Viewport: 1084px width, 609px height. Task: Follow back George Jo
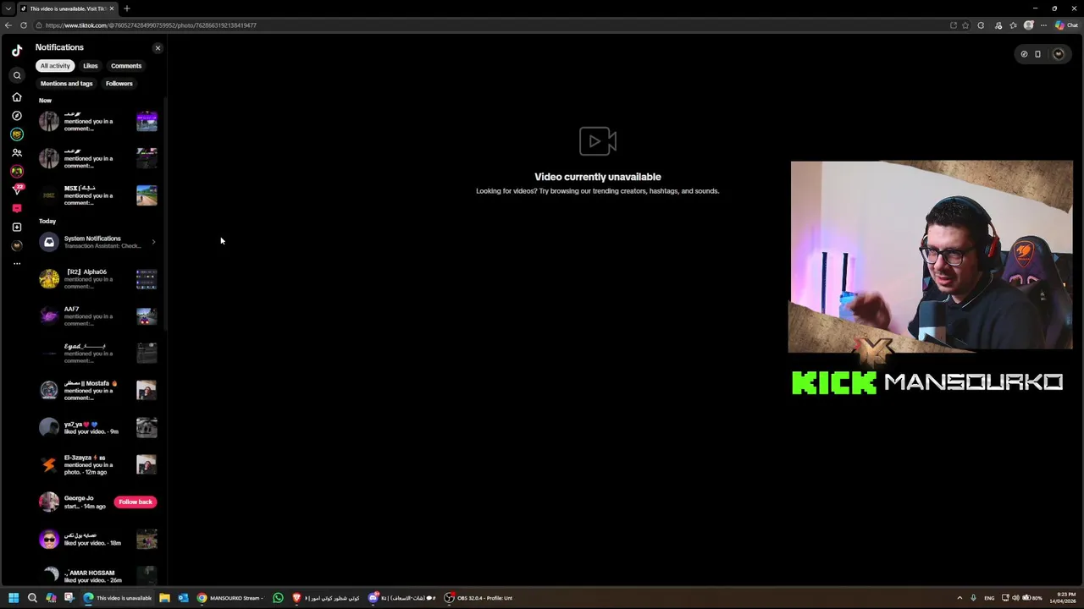pos(135,502)
